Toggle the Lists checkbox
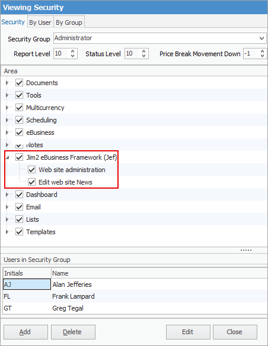This screenshot has height=346, width=268. tap(19, 219)
